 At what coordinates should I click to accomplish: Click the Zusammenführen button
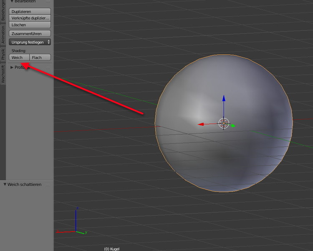click(x=30, y=33)
